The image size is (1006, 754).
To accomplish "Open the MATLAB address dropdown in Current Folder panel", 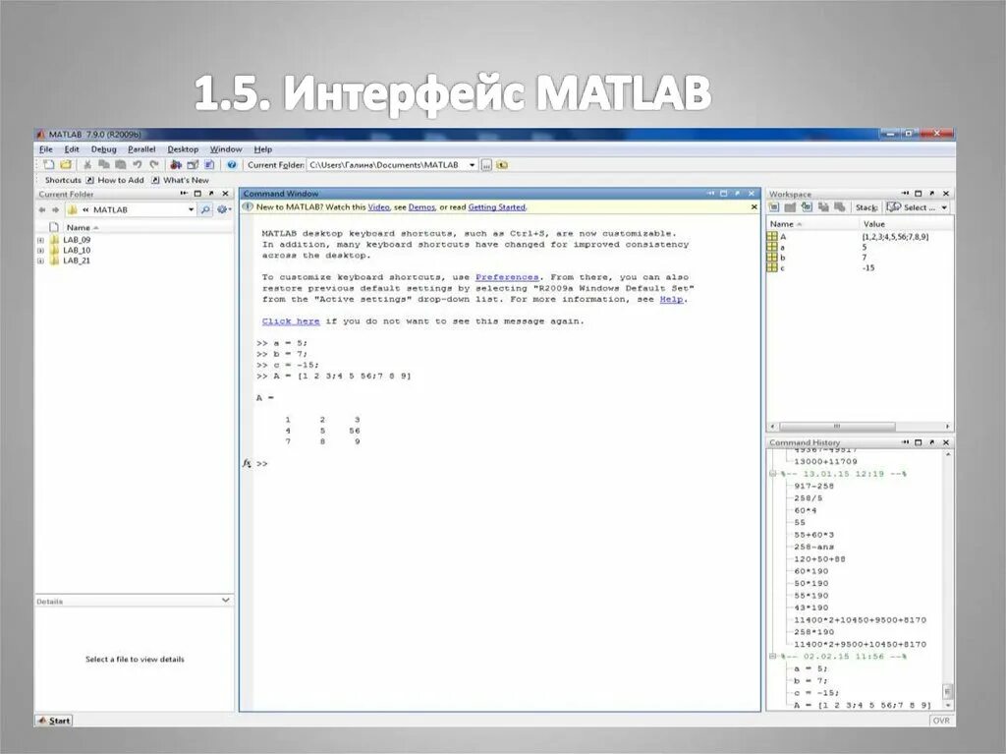I will (x=191, y=209).
